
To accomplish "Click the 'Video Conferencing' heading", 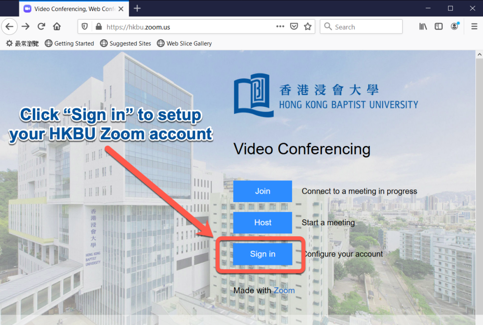I will tap(302, 149).
